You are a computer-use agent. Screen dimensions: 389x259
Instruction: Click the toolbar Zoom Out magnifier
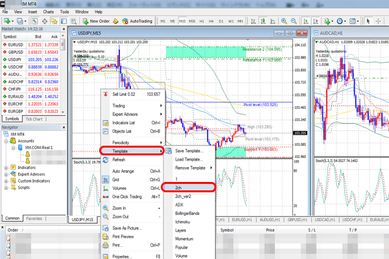294,21
